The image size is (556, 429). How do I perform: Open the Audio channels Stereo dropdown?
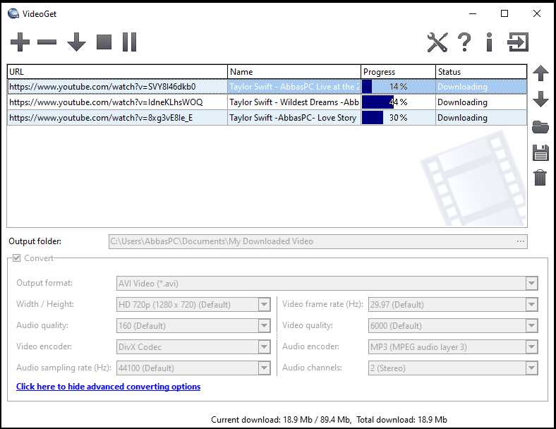[x=531, y=368]
